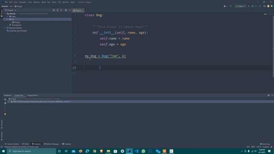
Task: Click the Project side tool button
Action: coord(2,13)
